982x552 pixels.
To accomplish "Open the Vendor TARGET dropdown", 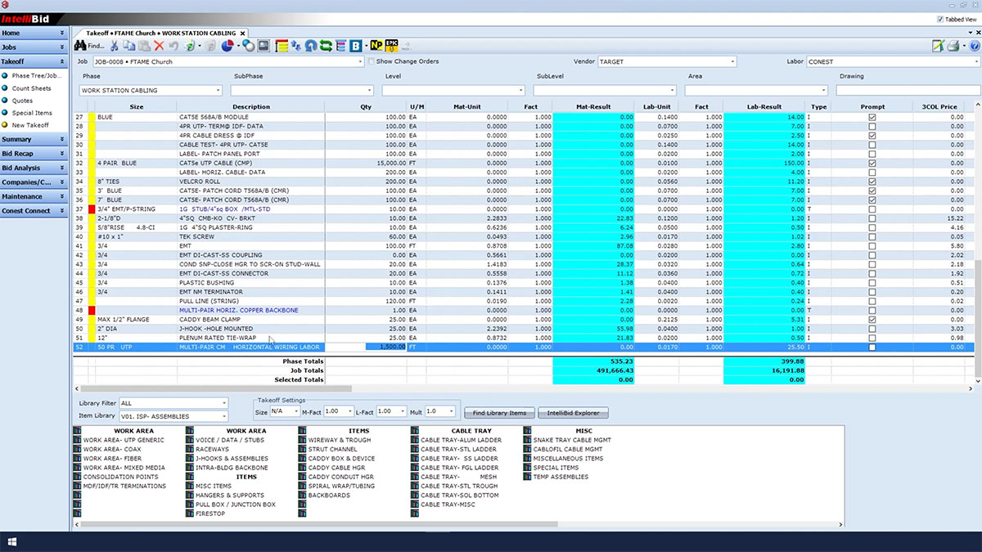I will coord(732,61).
